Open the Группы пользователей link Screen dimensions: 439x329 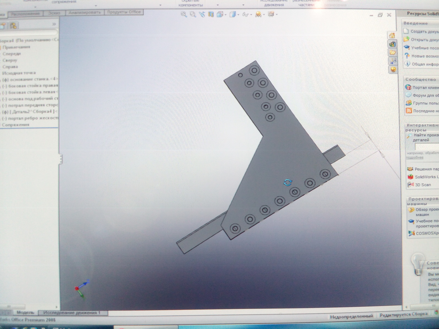click(426, 103)
